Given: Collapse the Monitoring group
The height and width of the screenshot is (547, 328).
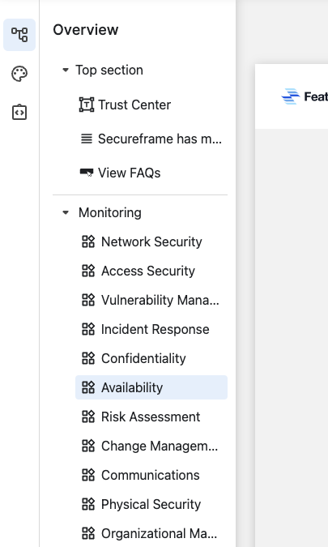Looking at the screenshot, I should click(65, 212).
